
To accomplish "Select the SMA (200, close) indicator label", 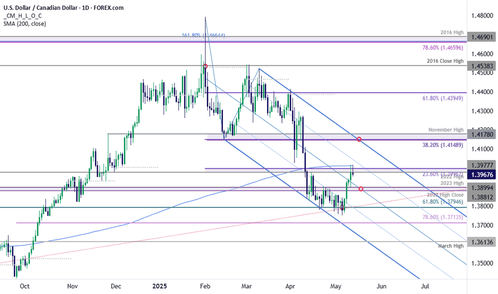I will pos(25,24).
